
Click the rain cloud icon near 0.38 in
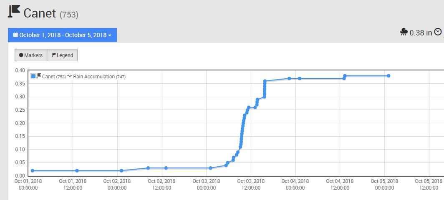[x=404, y=32]
